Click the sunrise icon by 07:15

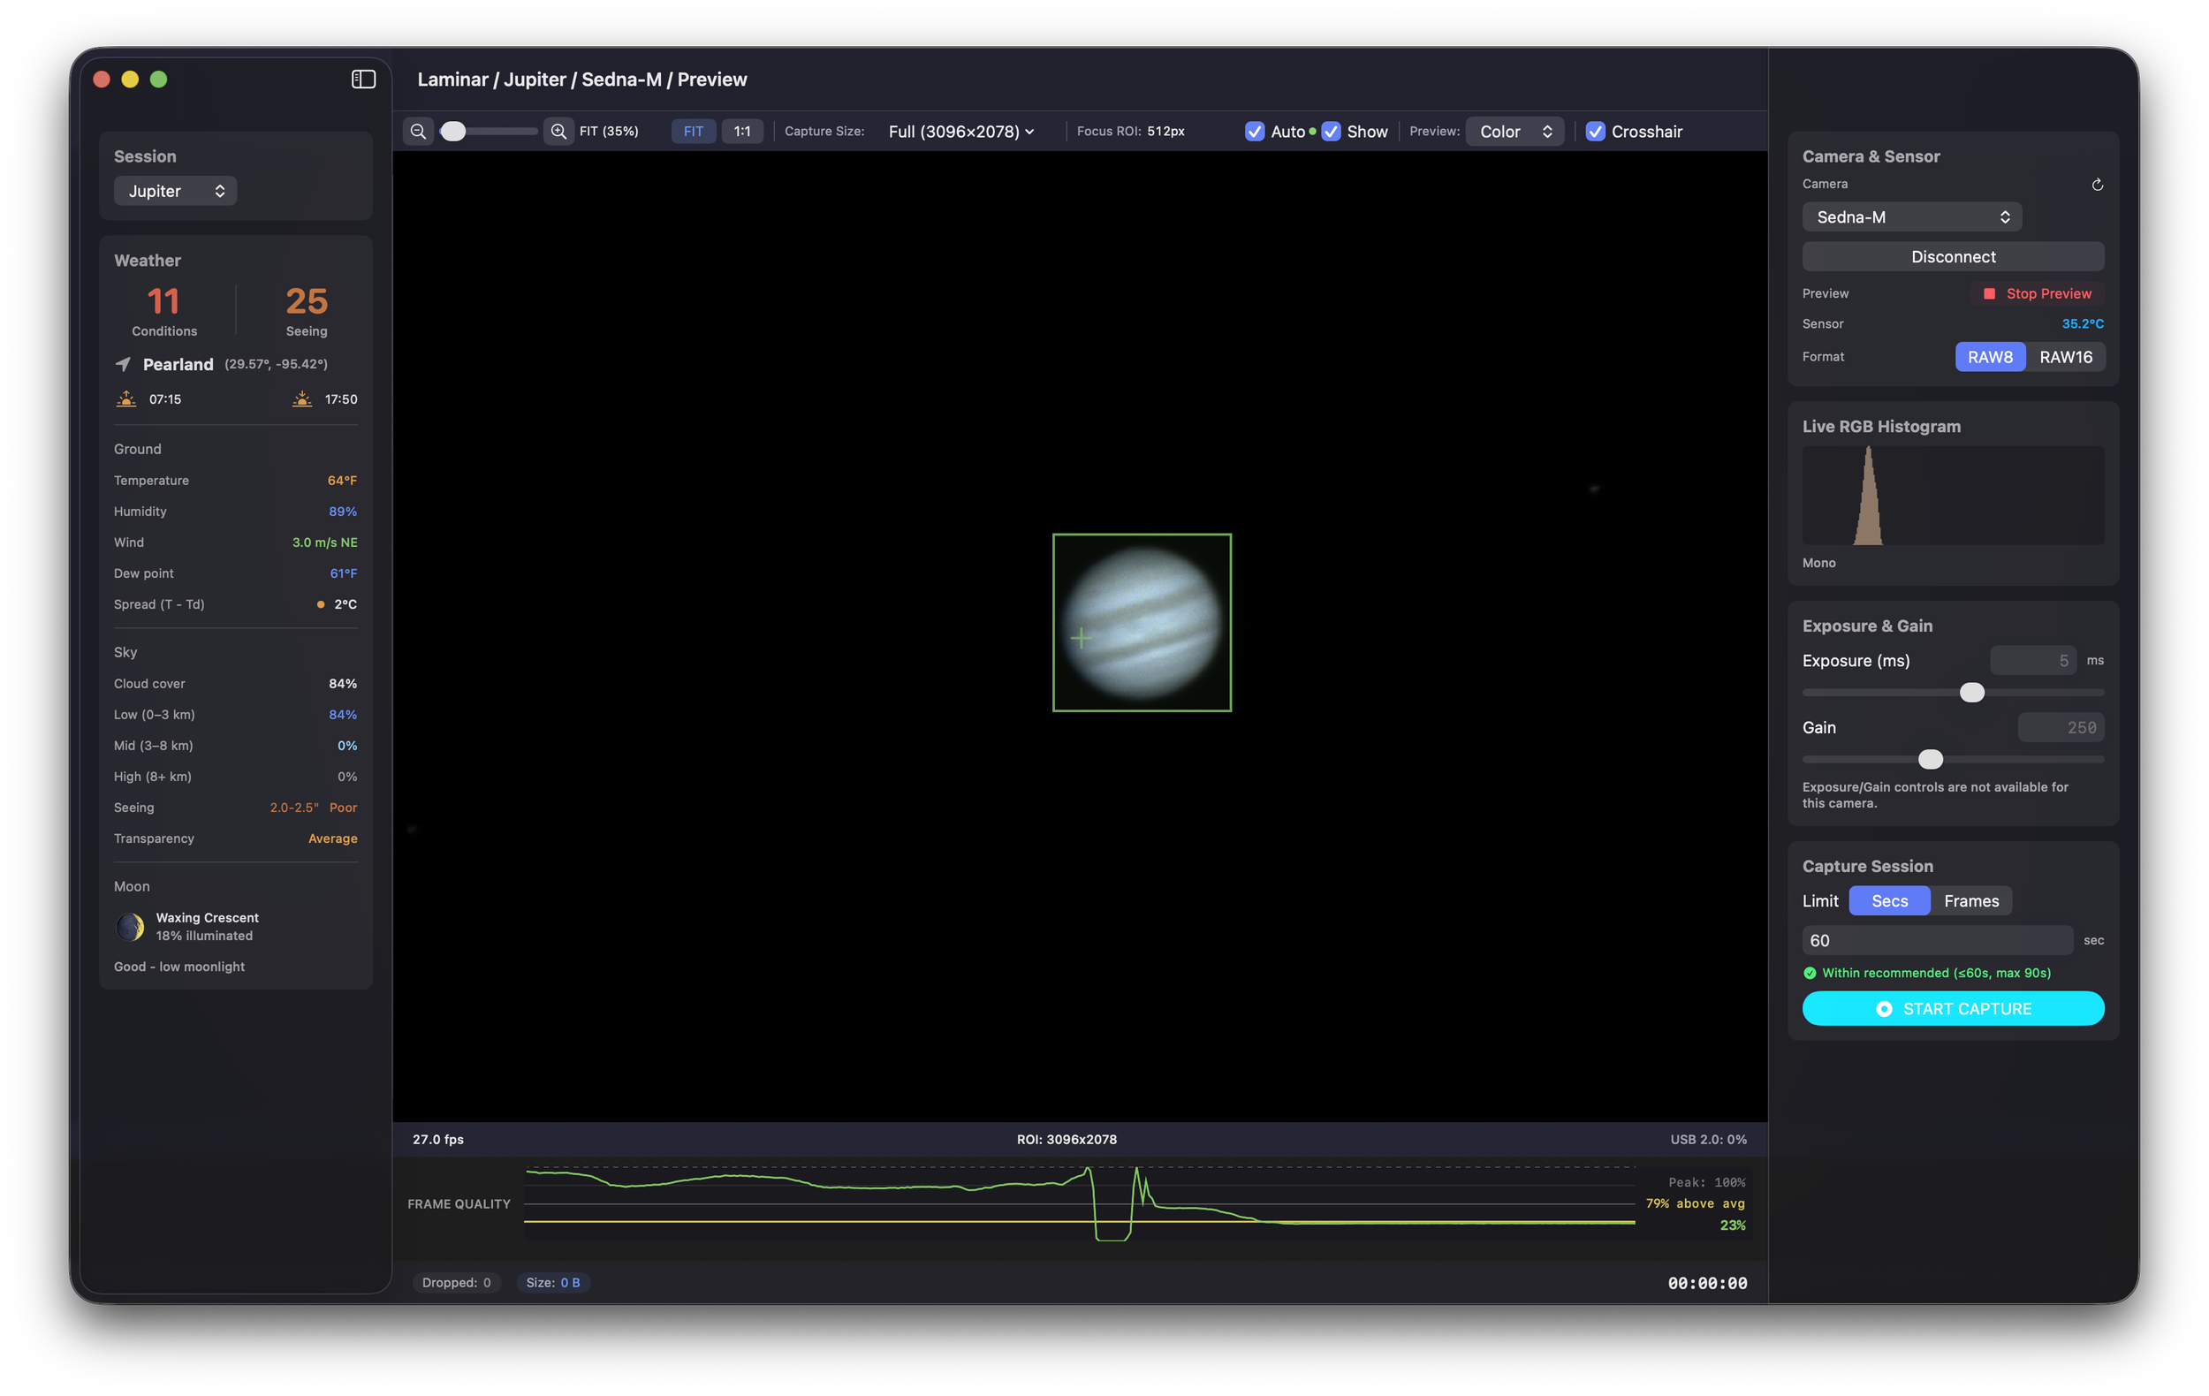coord(126,399)
